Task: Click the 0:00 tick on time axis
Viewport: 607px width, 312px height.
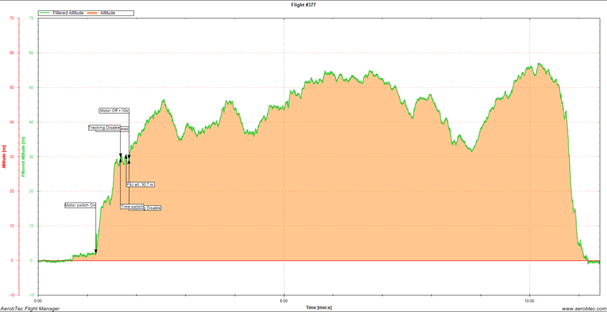Action: pyautogui.click(x=39, y=300)
